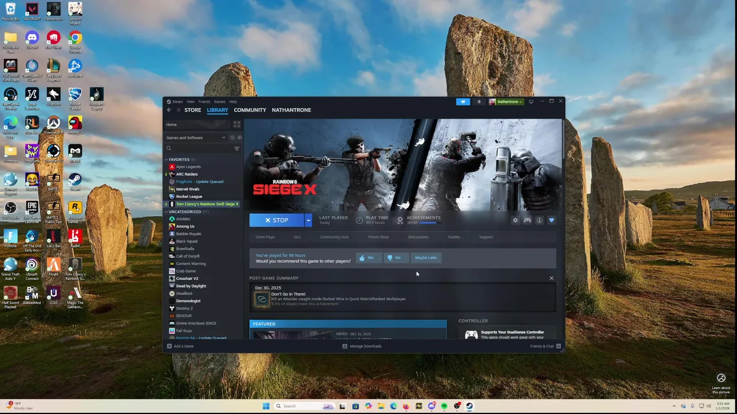This screenshot has height=414, width=737.
Task: Click the DualSense controller icon
Action: [471, 335]
